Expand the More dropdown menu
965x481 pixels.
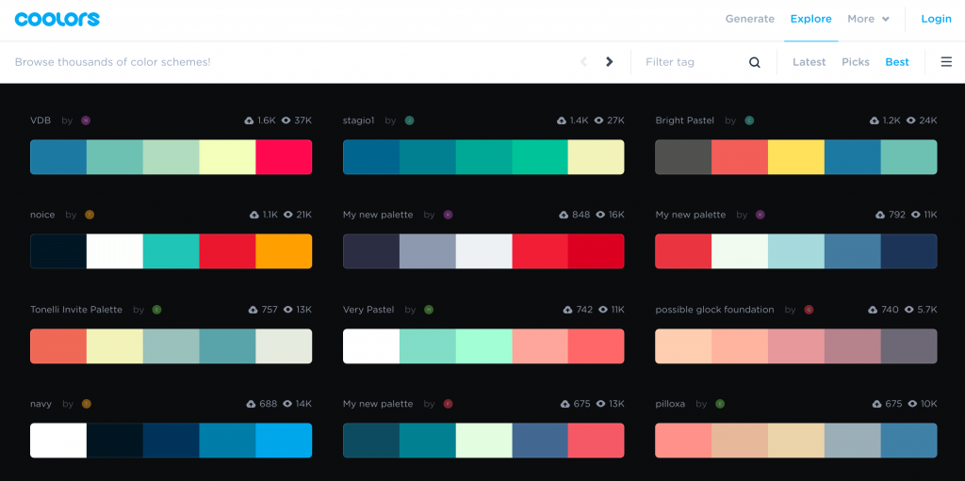click(x=868, y=19)
